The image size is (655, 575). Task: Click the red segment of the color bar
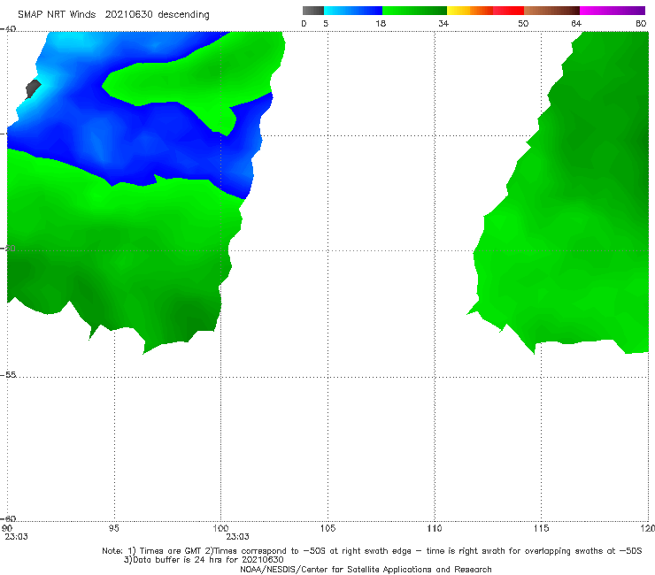point(508,11)
